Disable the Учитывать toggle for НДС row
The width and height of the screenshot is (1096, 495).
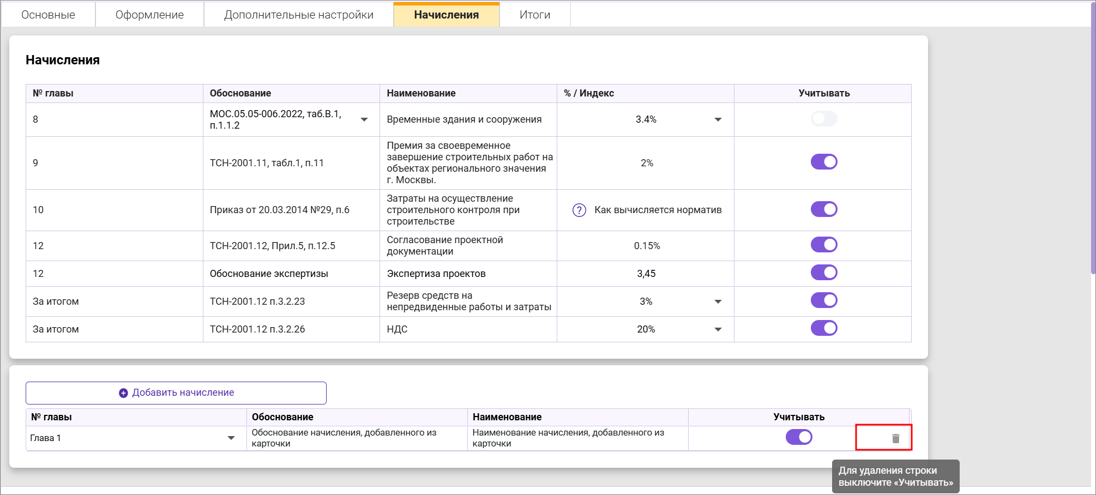tap(824, 328)
